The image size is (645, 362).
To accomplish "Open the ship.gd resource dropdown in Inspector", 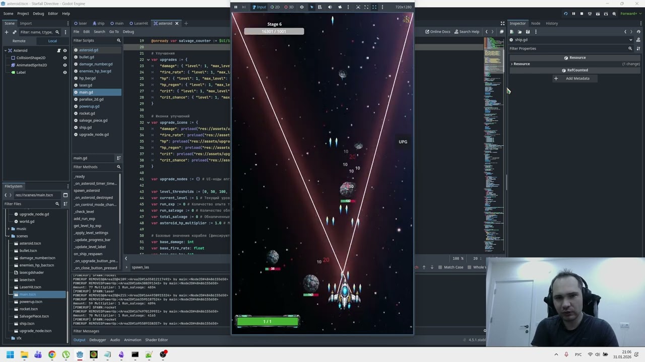I will tap(630, 40).
